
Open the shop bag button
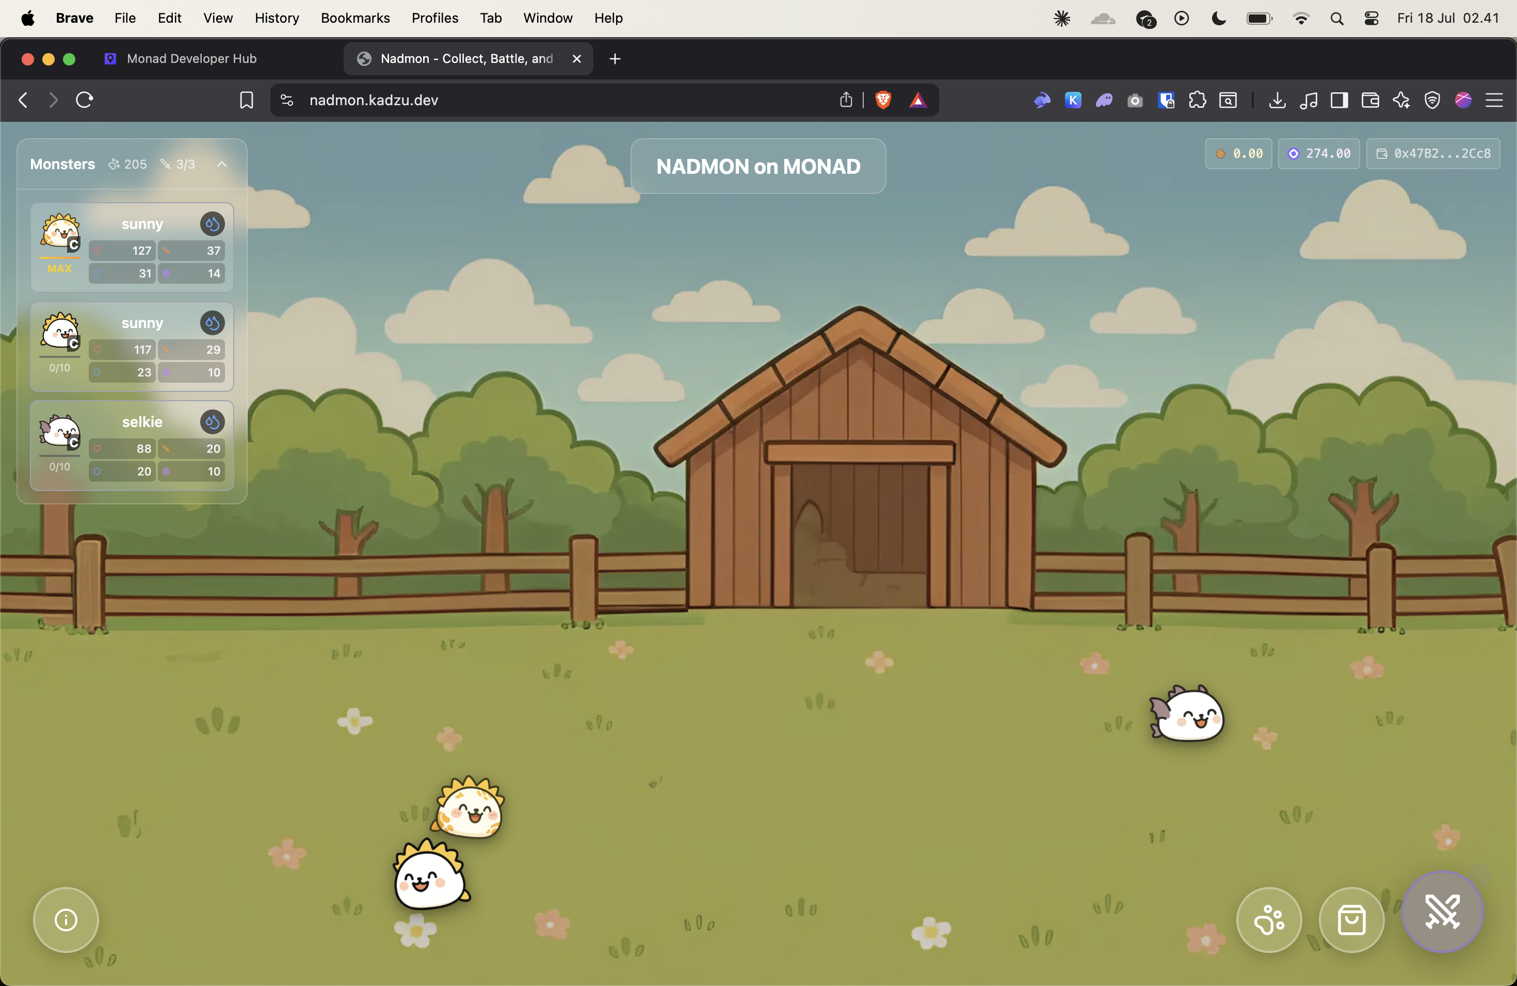click(1351, 920)
